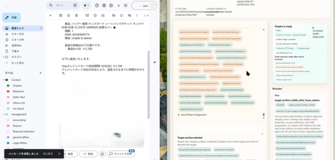Viewport: 335px width, 160px height.
Task: Open the labels tag icon
Action: tap(121, 15)
